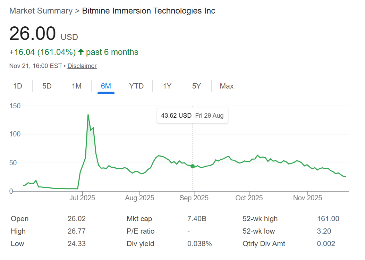Select the June price spike on the chart
Screen dimensions: 365x260
pos(88,115)
